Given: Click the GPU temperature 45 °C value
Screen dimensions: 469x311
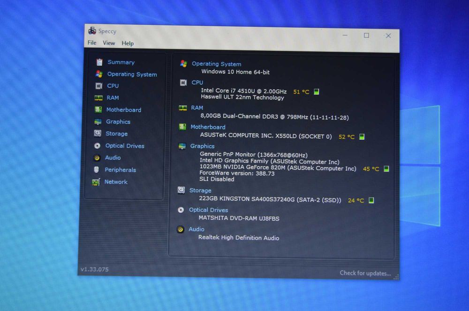Looking at the screenshot, I should (371, 169).
